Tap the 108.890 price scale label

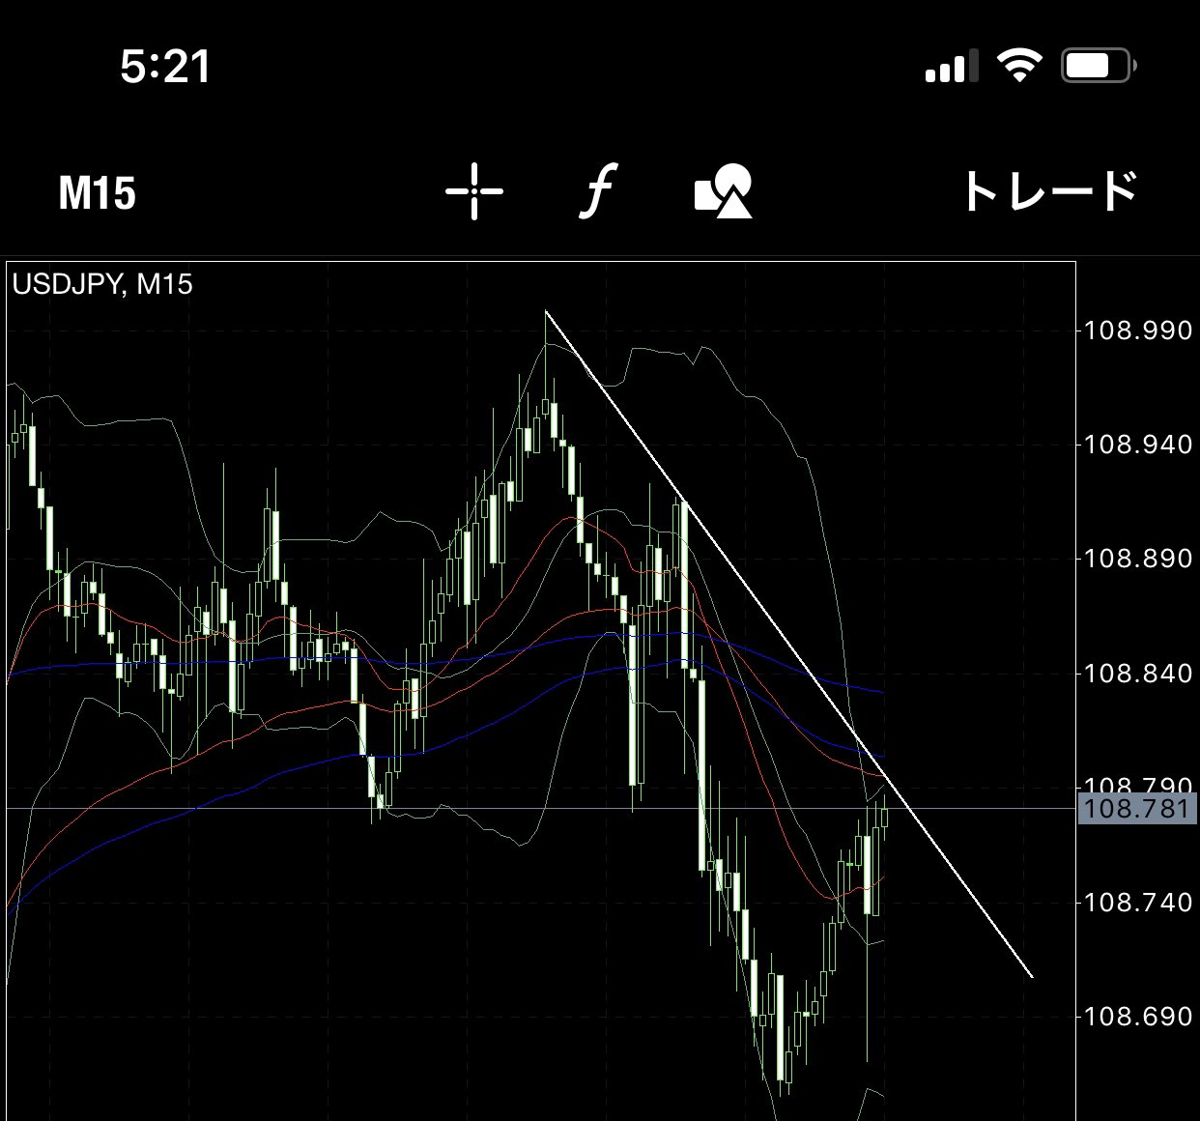click(1138, 559)
